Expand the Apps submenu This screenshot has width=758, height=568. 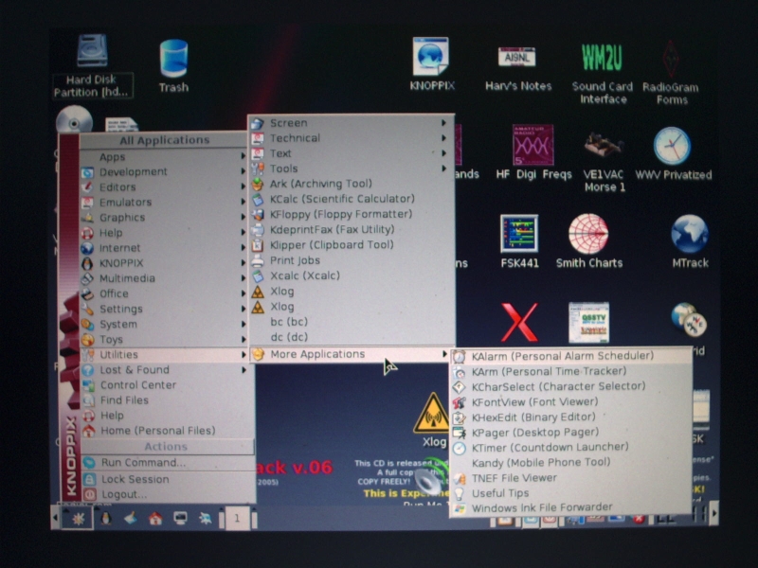tap(163, 156)
